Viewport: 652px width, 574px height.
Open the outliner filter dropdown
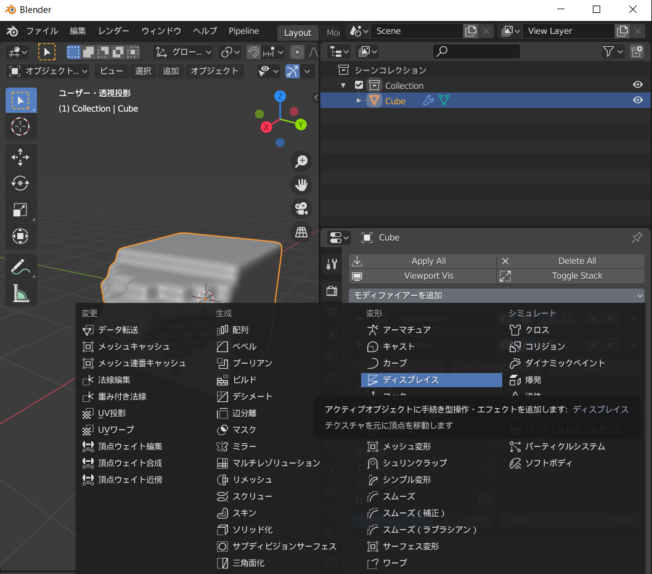(x=613, y=52)
